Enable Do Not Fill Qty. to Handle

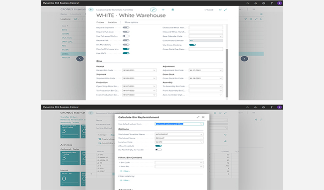coord(159,150)
